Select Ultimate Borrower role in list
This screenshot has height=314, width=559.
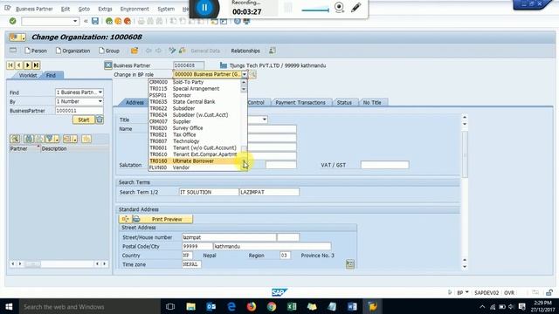click(x=196, y=160)
